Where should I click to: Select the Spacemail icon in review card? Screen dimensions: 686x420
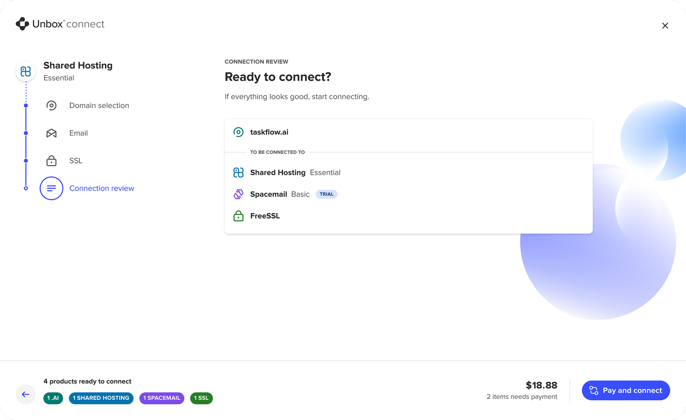238,194
